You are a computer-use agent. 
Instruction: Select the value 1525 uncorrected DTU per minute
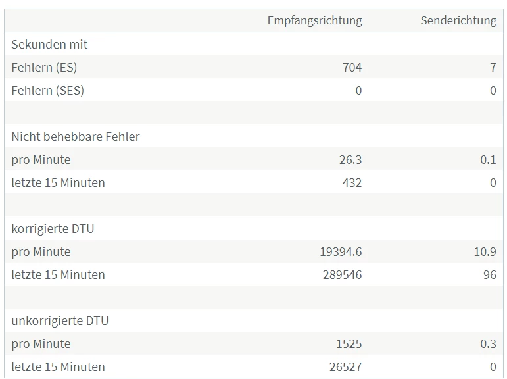tap(349, 343)
